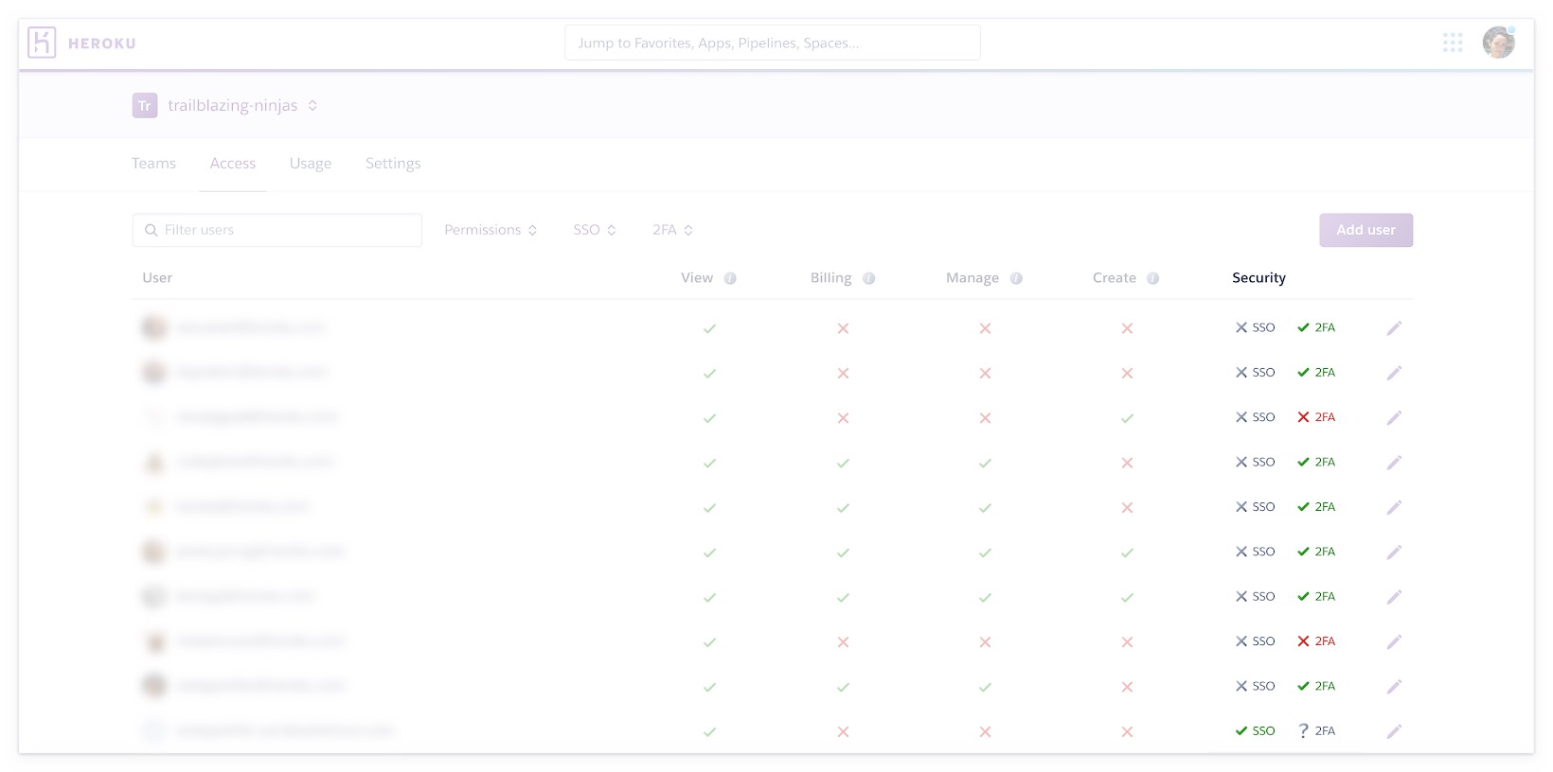Open the app switcher grid icon

1452,43
